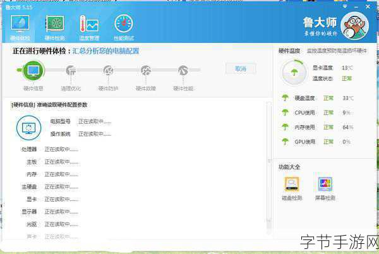This screenshot has width=379, height=254.
Task: Click the umbrella icon beside 硬盘温度
Action: [x=286, y=98]
